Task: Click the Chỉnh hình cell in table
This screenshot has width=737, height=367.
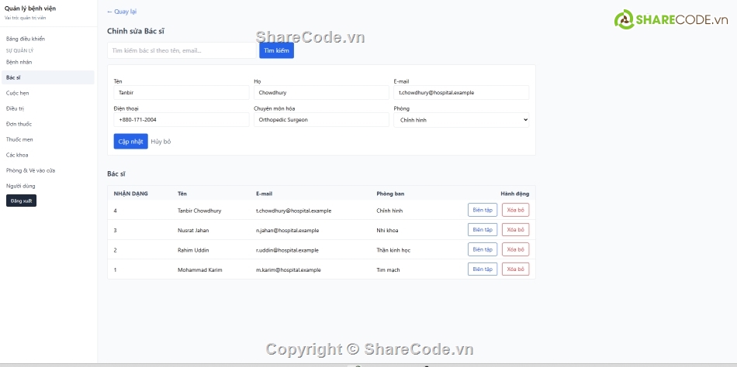Action: tap(389, 211)
